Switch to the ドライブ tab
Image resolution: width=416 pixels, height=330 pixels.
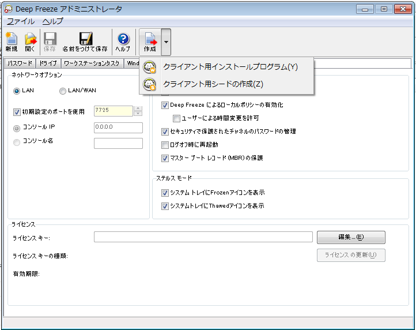click(x=48, y=63)
